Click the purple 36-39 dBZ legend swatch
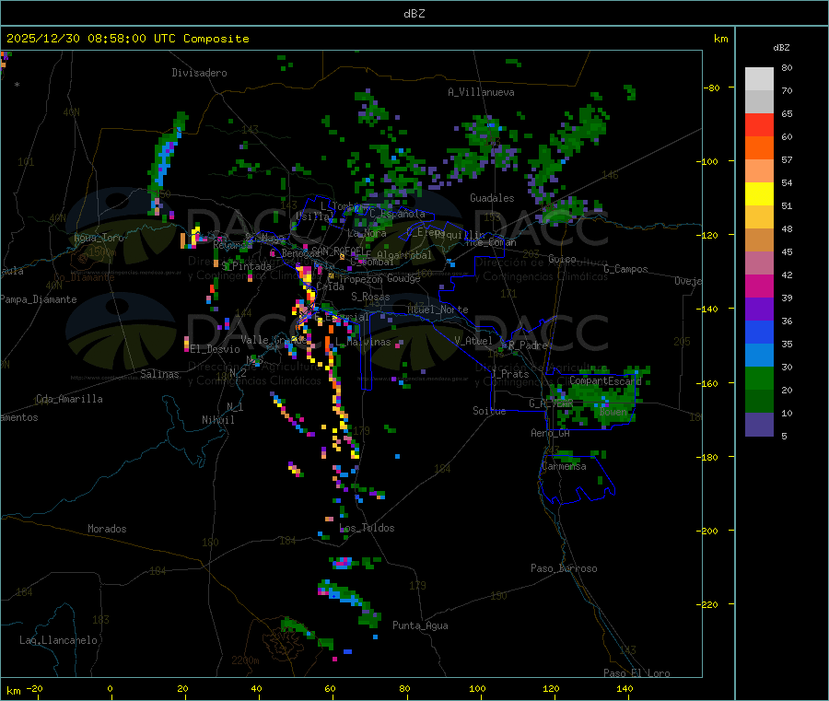 759,310
